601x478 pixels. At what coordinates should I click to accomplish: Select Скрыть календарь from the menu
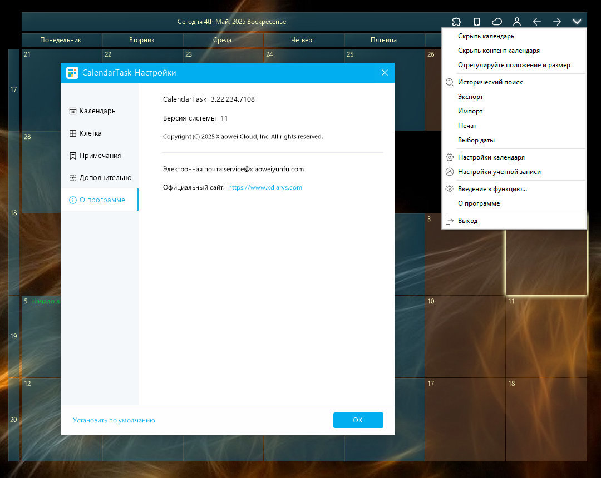[x=486, y=36]
